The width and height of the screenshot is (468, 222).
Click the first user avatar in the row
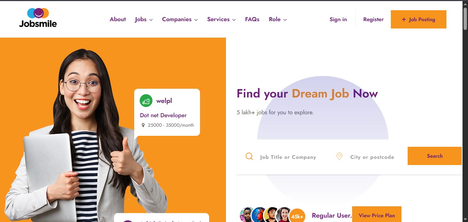pyautogui.click(x=247, y=215)
